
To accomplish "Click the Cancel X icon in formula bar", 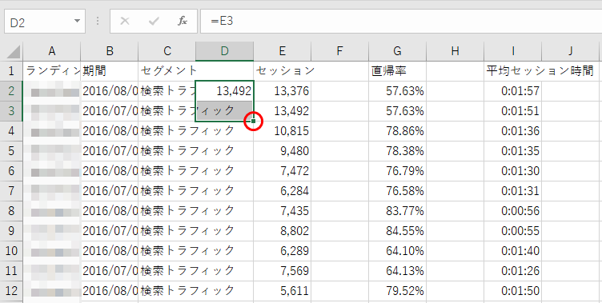I will [x=125, y=21].
